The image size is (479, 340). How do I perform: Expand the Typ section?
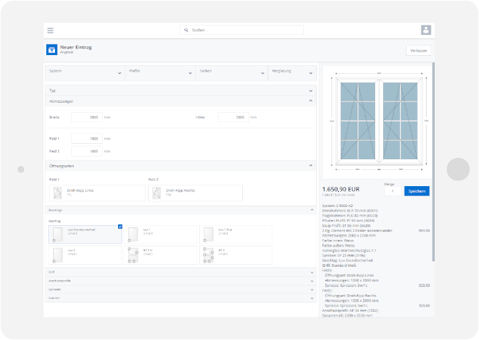click(x=180, y=90)
